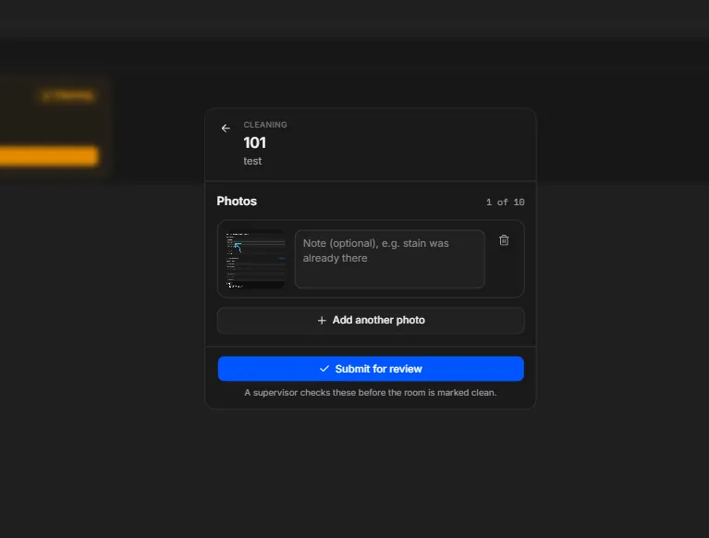Add another photo

(x=371, y=320)
